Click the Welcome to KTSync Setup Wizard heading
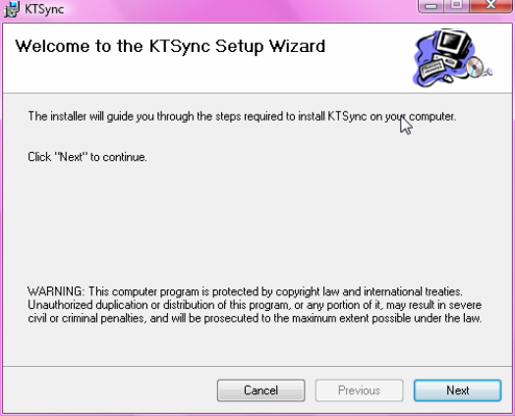The image size is (515, 416). [170, 46]
